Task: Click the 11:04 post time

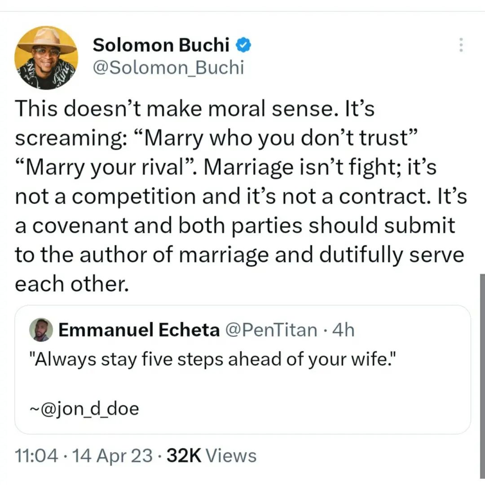Action: [36, 456]
